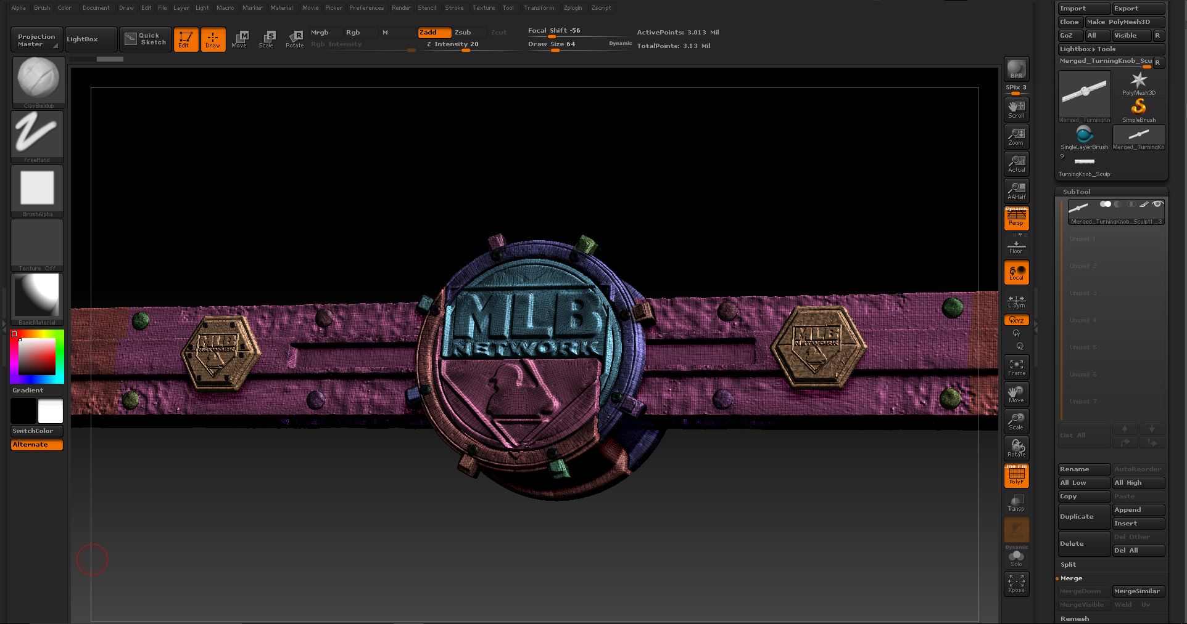The image size is (1187, 624).
Task: Open the Render menu
Action: [x=401, y=8]
